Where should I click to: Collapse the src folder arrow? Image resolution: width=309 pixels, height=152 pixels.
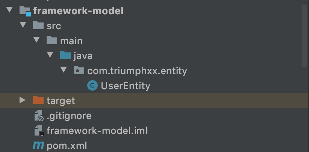tap(23, 25)
